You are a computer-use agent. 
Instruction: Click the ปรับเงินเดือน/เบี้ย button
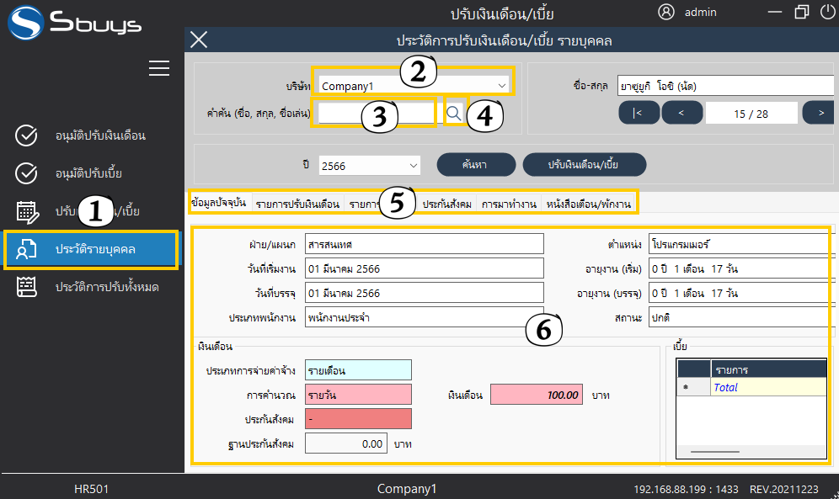[584, 164]
